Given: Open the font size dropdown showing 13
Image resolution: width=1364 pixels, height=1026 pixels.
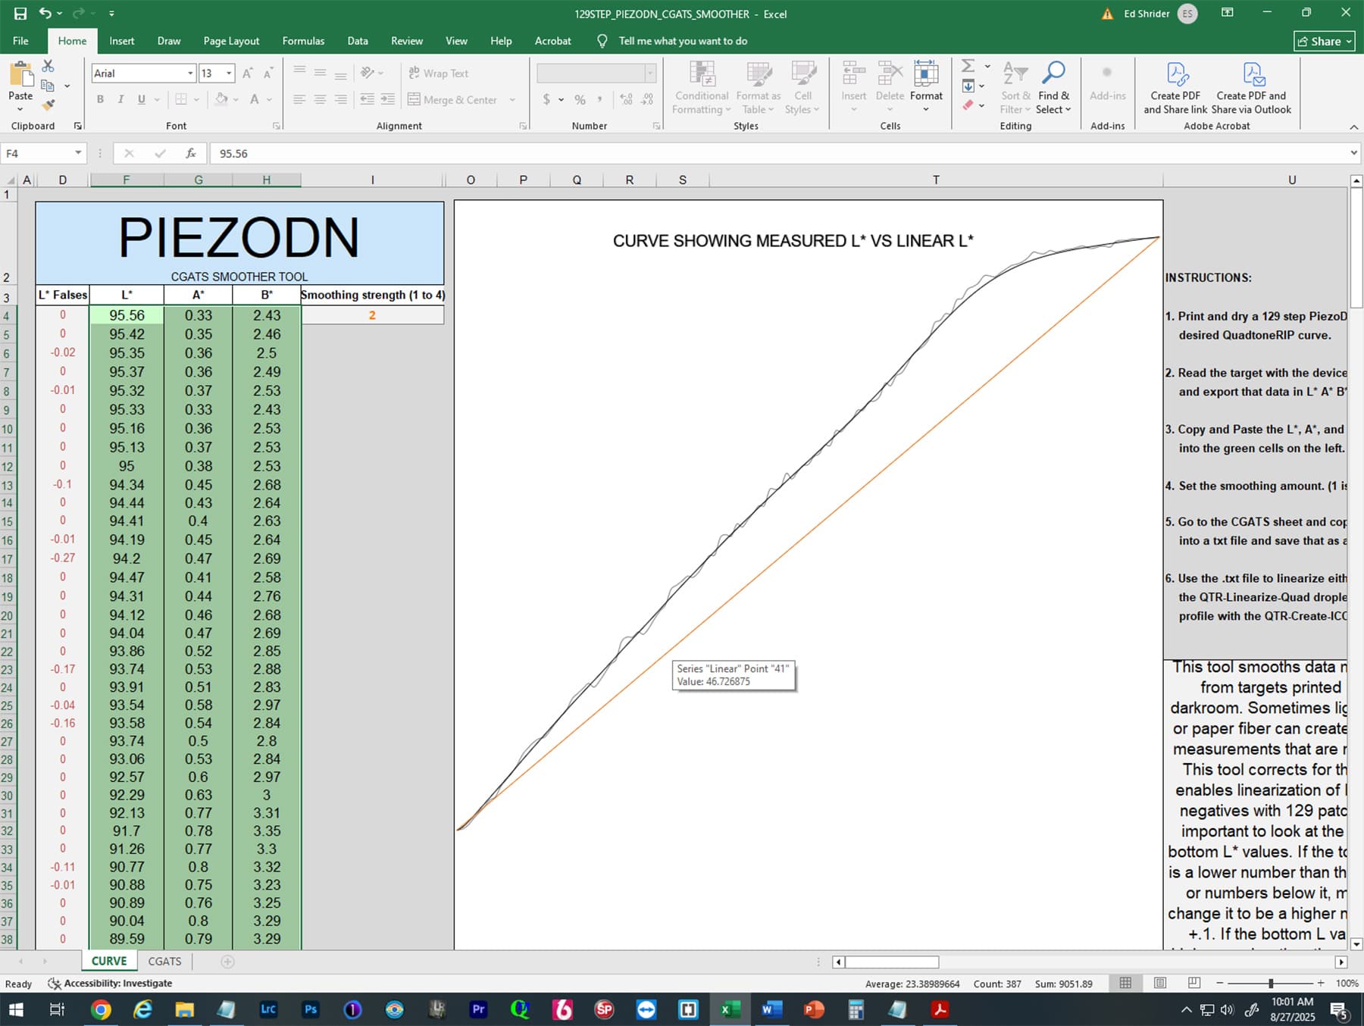Looking at the screenshot, I should pos(229,74).
